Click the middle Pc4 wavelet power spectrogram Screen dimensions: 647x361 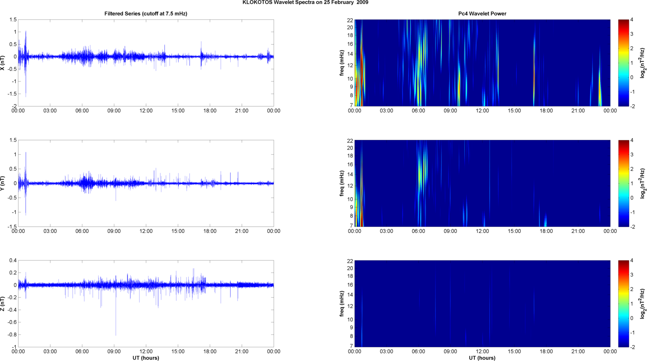(482, 183)
